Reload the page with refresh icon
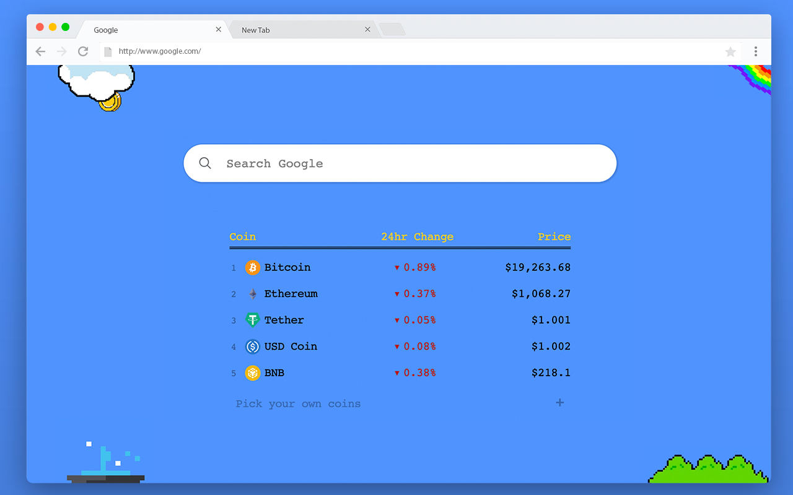The height and width of the screenshot is (495, 793). [83, 51]
